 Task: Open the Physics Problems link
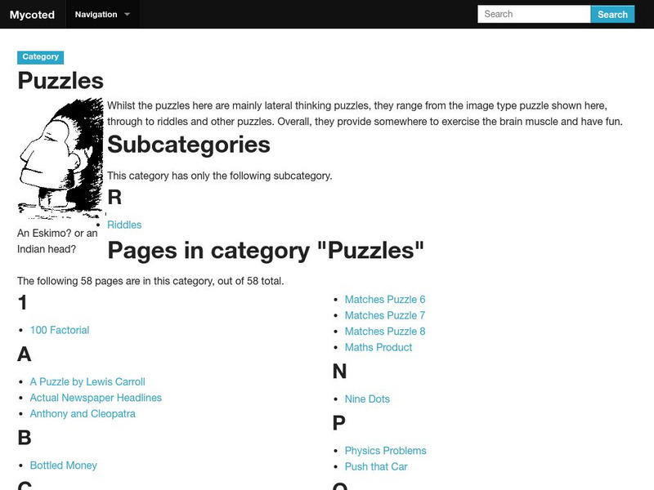coord(386,451)
